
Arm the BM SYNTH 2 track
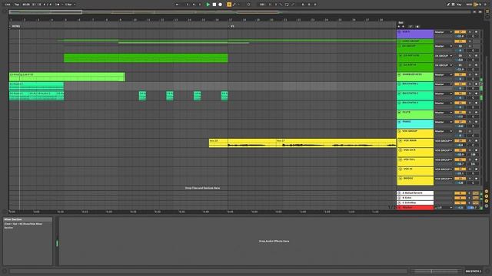point(476,94)
